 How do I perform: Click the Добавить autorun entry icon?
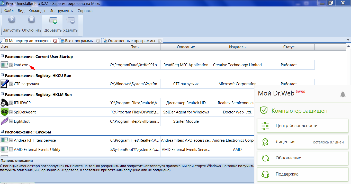tap(53, 20)
